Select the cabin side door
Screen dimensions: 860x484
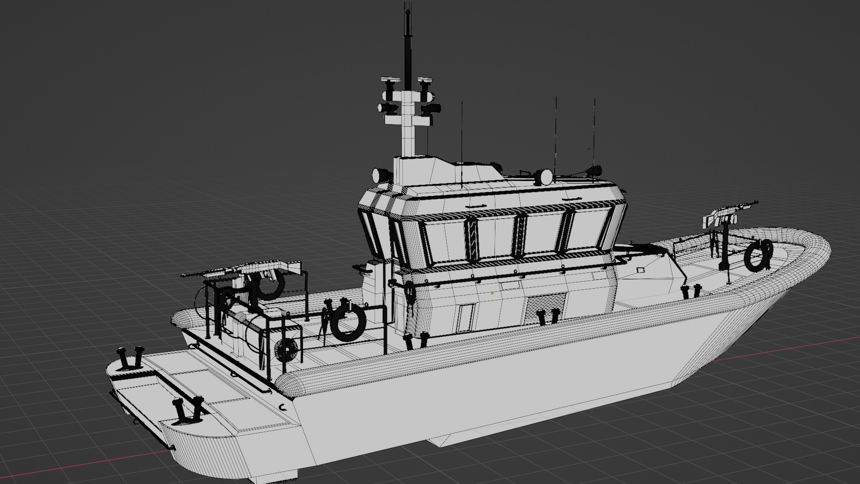pos(467,317)
